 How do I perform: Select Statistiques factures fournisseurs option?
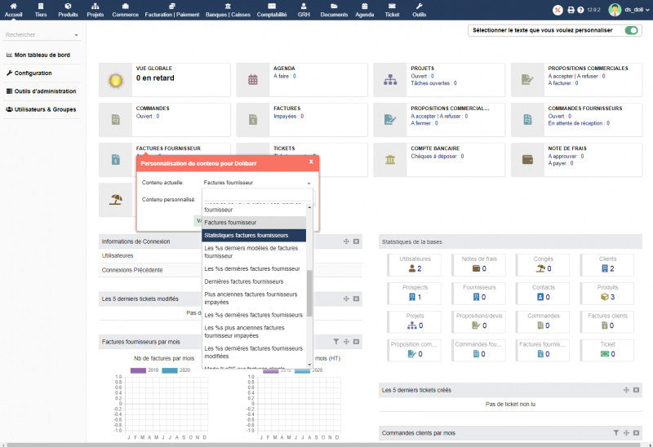[x=254, y=236]
